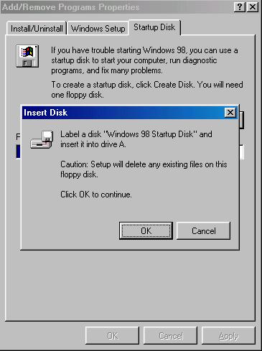262x351 pixels.
Task: Click the Add/Remove Programs Properties title bar
Action: coord(117,7)
